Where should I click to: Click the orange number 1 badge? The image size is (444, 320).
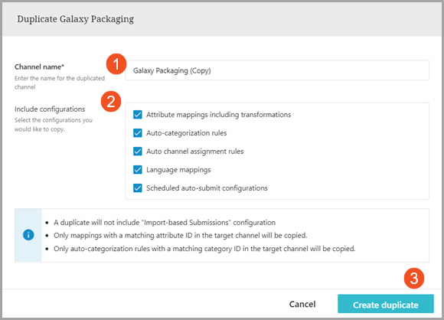pyautogui.click(x=116, y=64)
